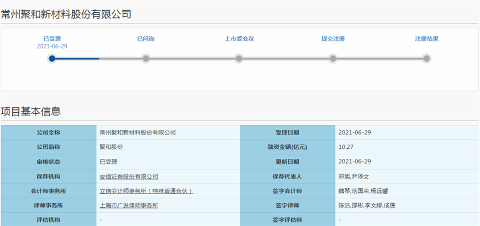
Task: Click the 融资金额 value 10.27
Action: 346,147
